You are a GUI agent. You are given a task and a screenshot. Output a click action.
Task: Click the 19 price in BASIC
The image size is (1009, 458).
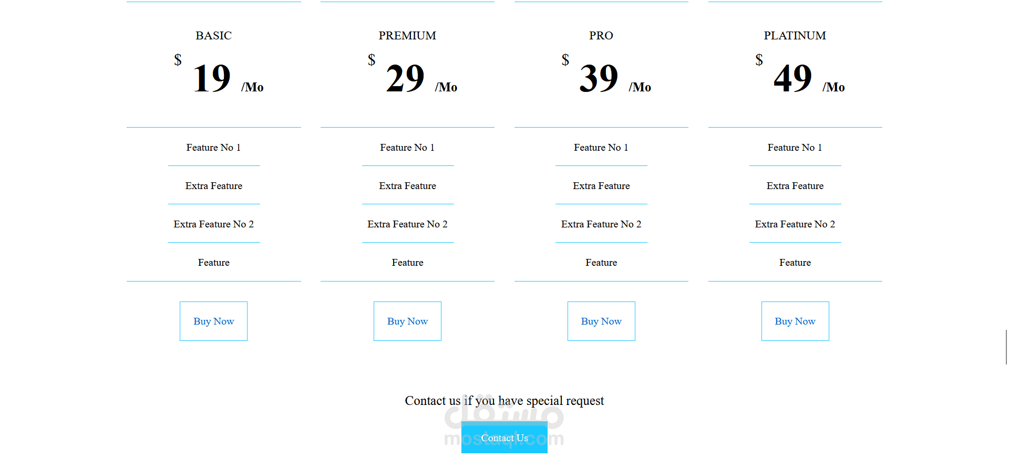pyautogui.click(x=212, y=79)
